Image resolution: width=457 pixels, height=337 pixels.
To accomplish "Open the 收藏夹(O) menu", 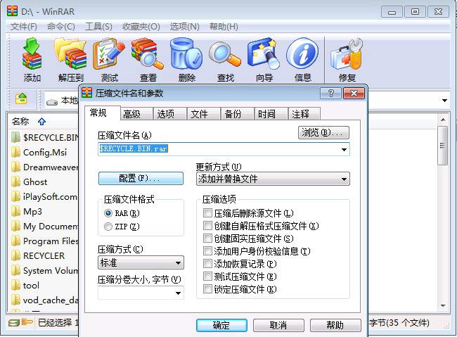I will (x=141, y=27).
